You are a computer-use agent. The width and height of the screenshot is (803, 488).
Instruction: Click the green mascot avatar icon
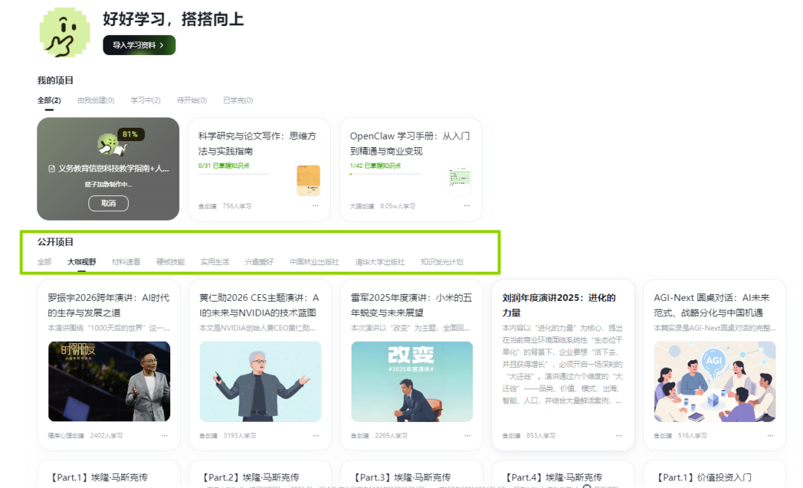point(65,32)
